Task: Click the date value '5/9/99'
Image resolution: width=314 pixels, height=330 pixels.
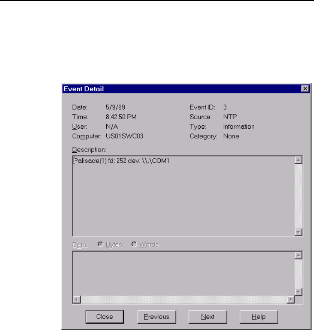Action: [115, 108]
